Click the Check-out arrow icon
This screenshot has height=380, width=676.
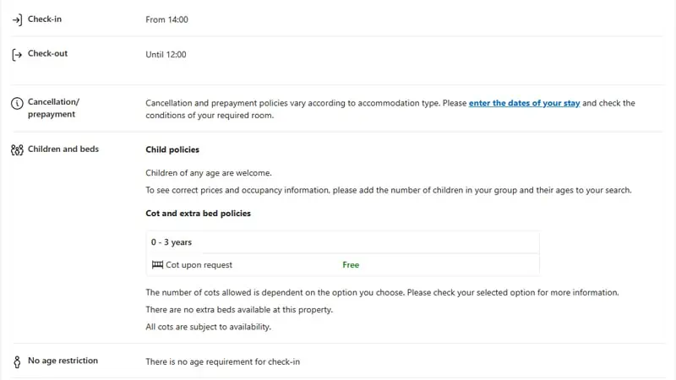tap(17, 55)
